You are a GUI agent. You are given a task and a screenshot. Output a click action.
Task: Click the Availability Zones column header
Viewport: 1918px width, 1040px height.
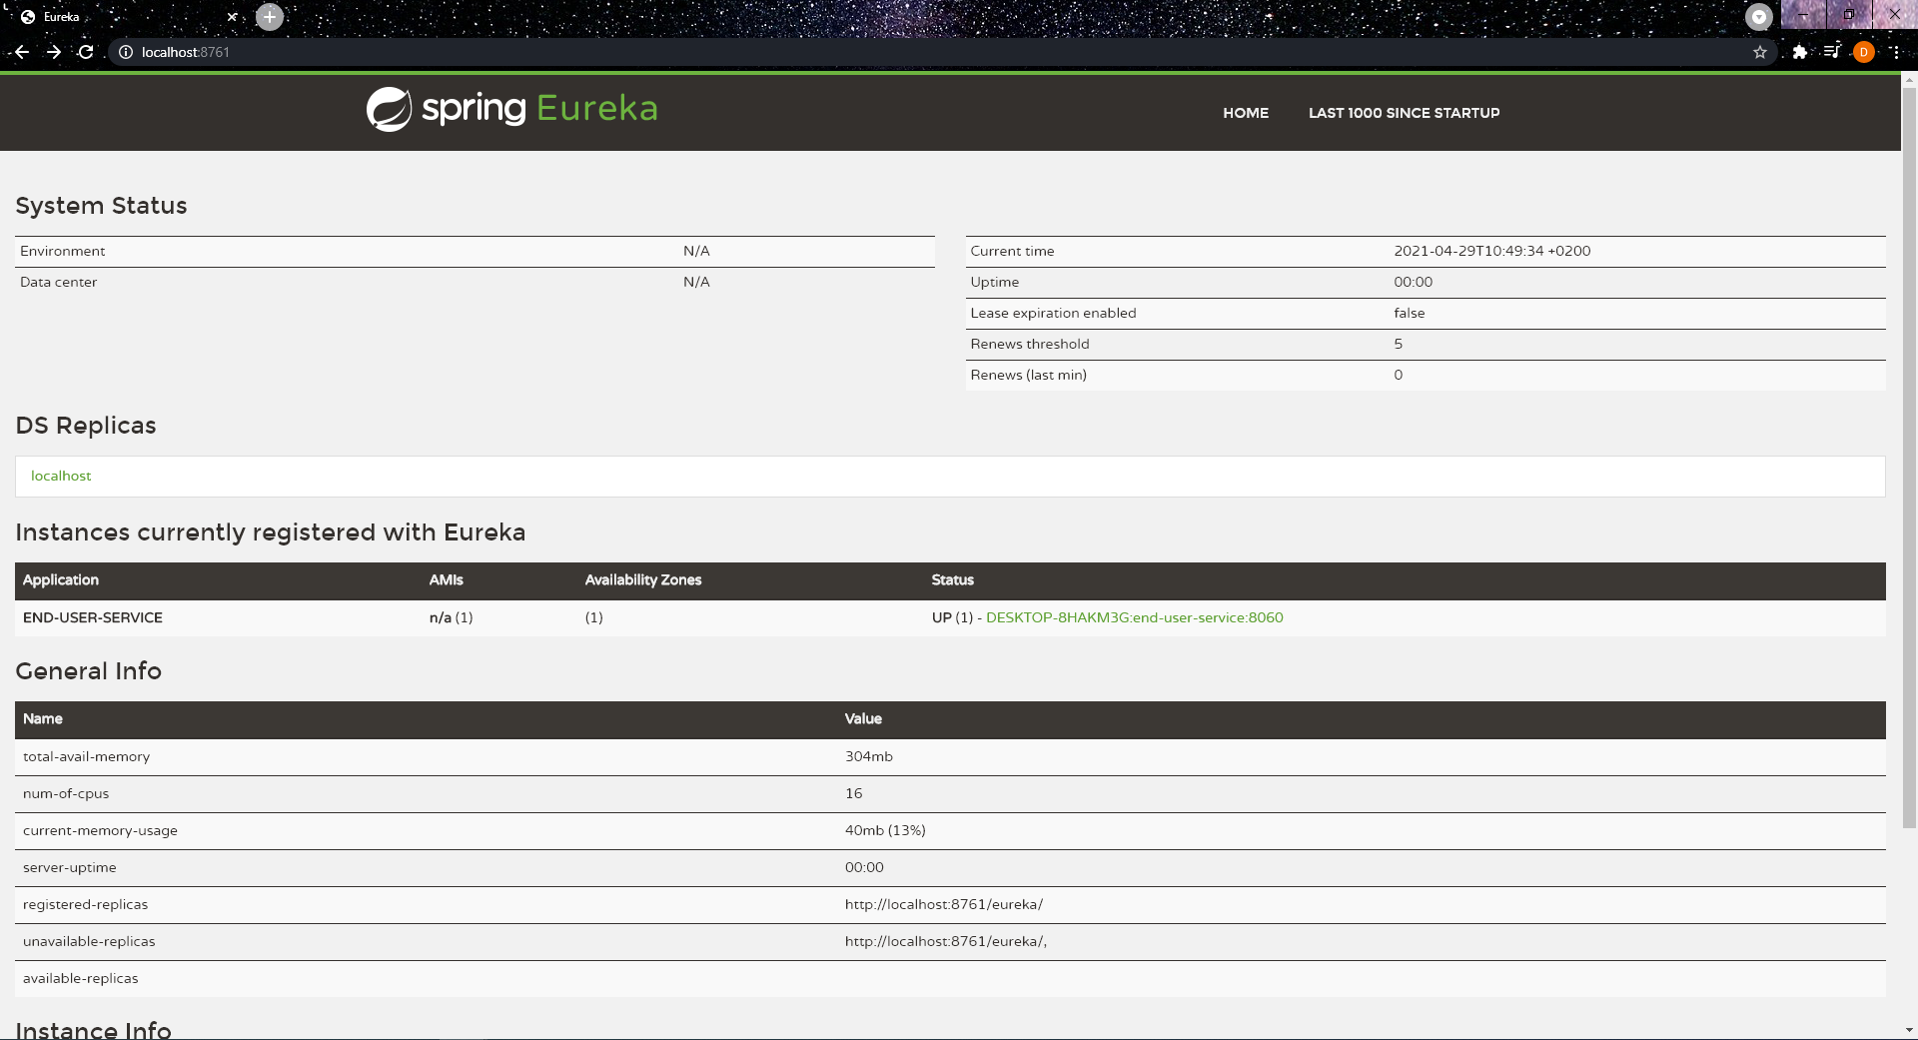click(x=643, y=579)
